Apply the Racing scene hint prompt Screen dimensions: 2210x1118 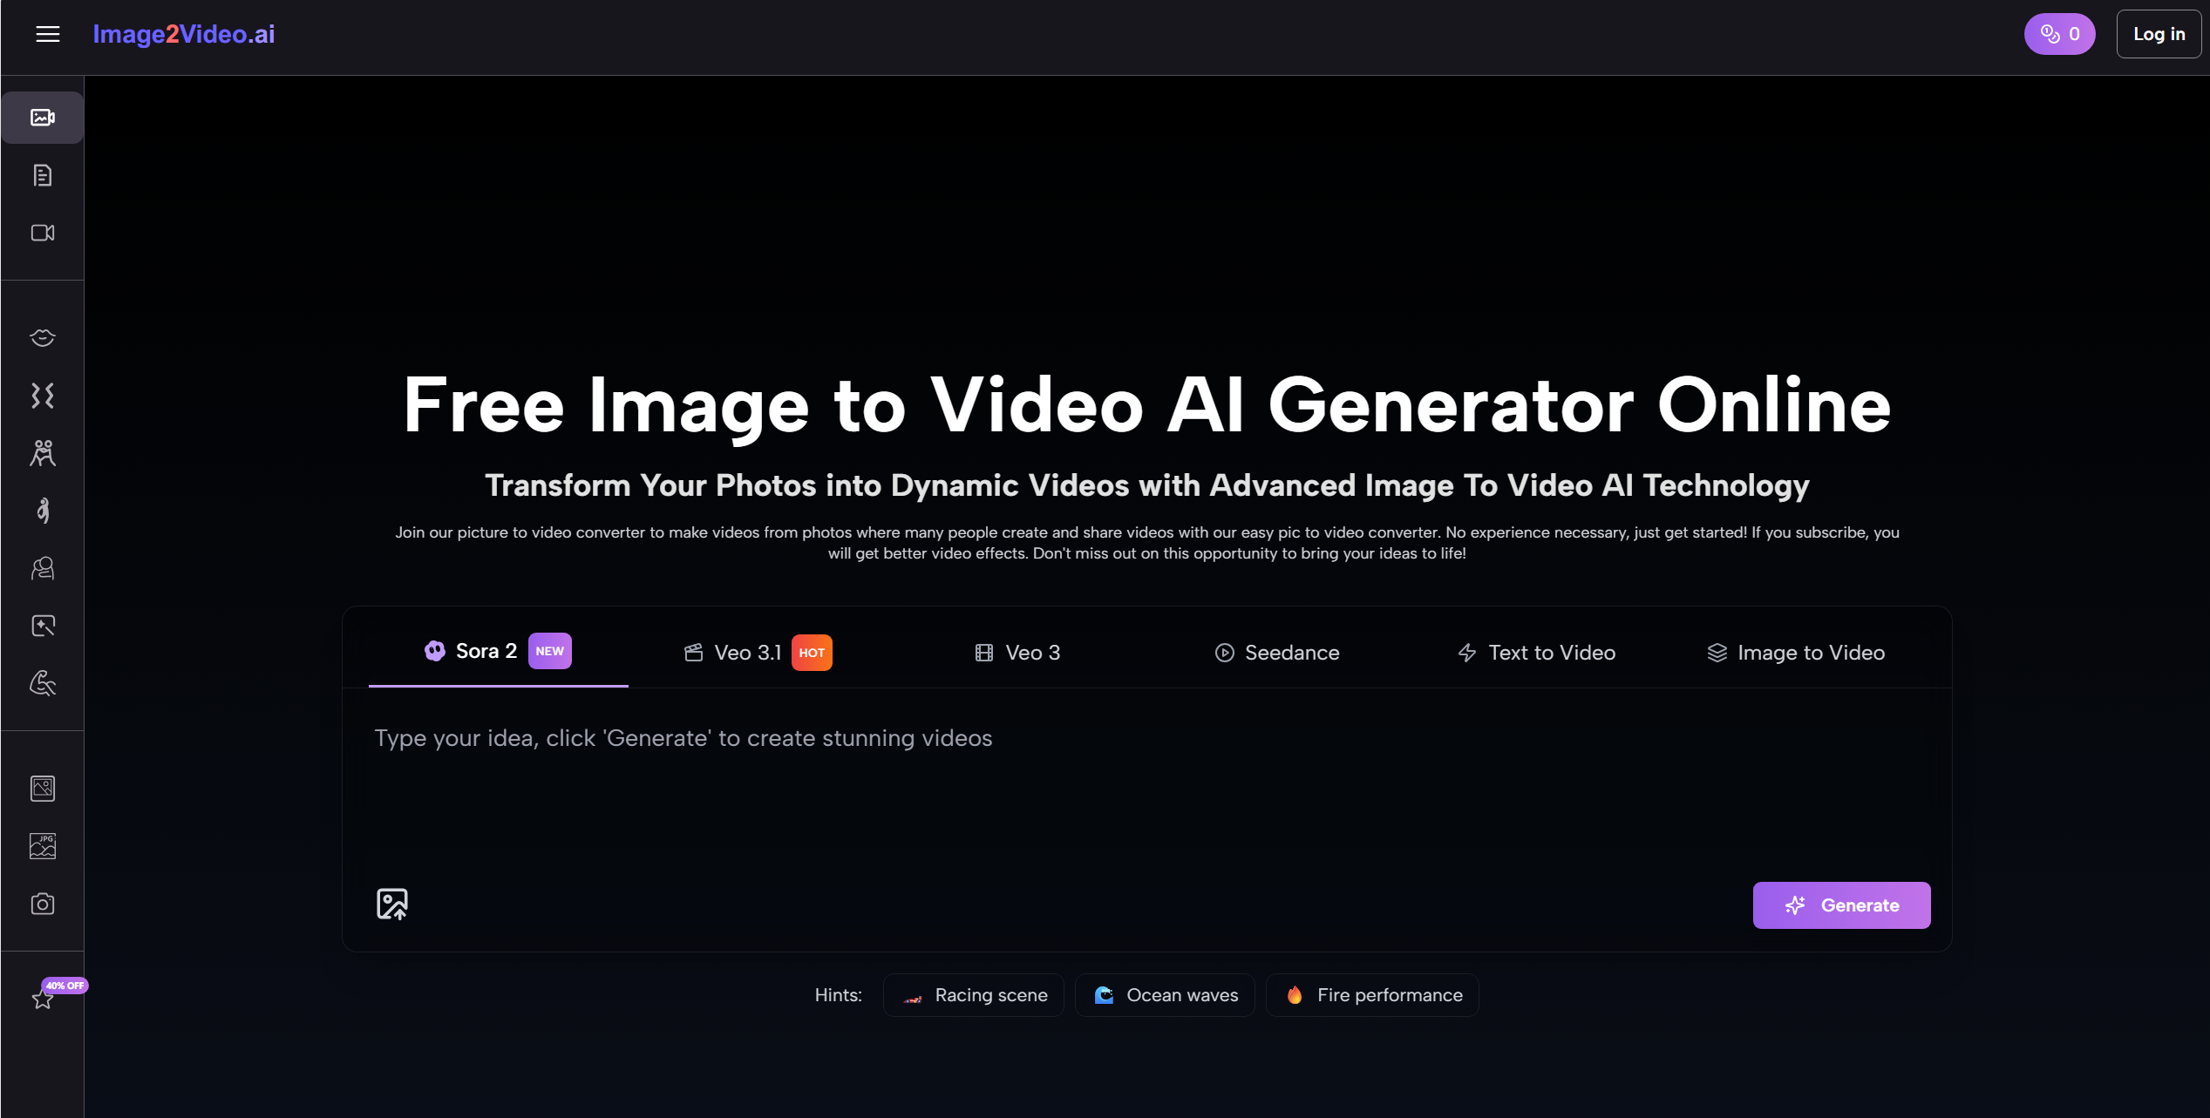(973, 994)
